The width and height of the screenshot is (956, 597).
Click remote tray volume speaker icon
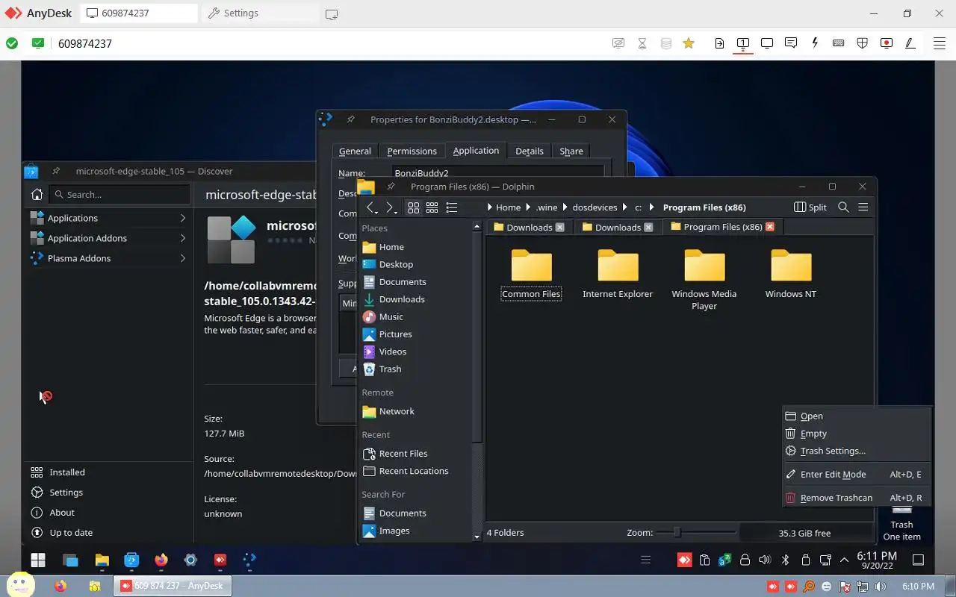pos(765,560)
